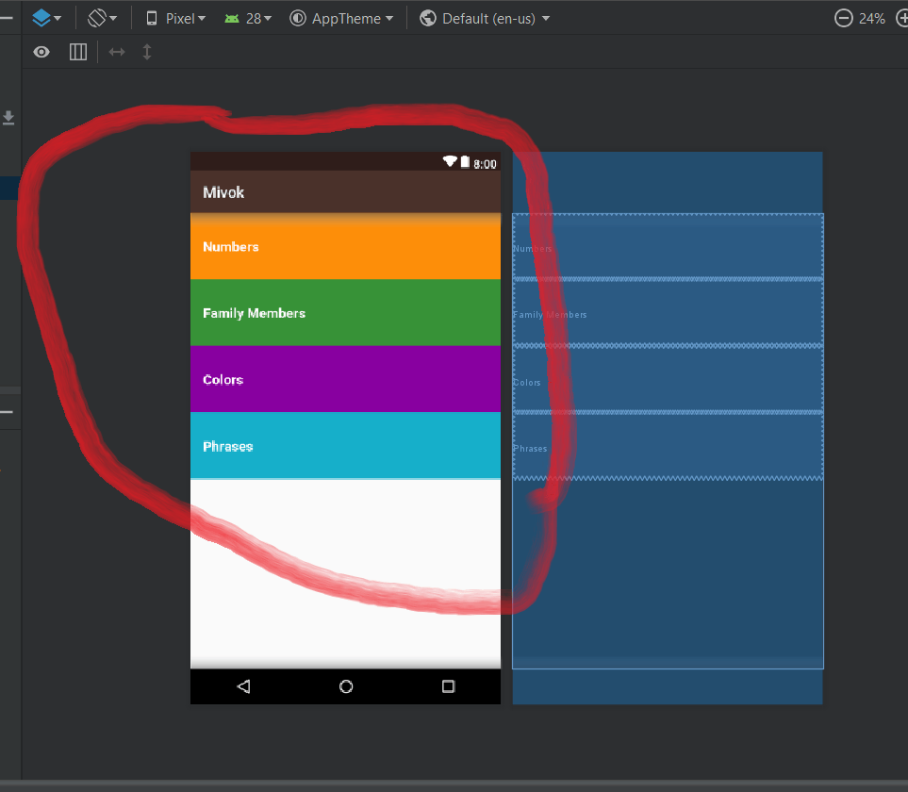Open the AppTheme theme selector
The width and height of the screenshot is (908, 792).
[341, 18]
